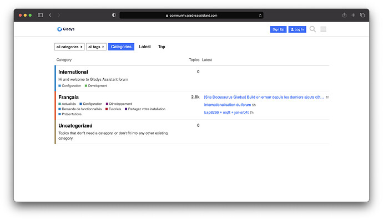Select the Categories tab

[121, 47]
